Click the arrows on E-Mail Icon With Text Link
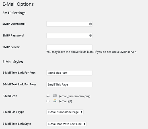The image size is (148, 129). tap(84, 124)
